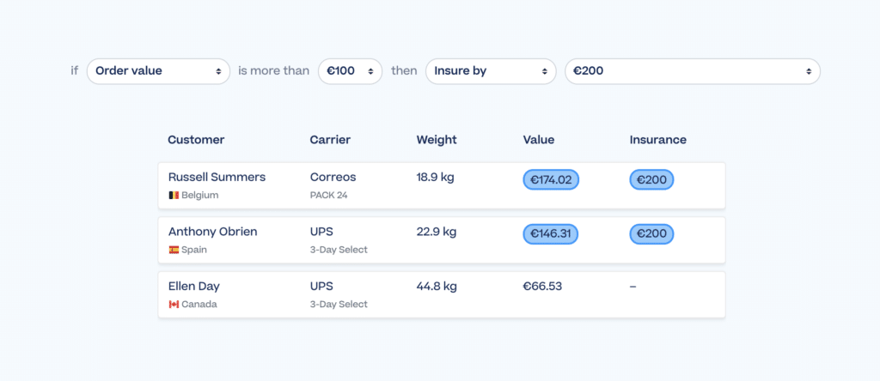This screenshot has height=381, width=880.
Task: Click the Belgium flag icon
Action: pyautogui.click(x=174, y=196)
